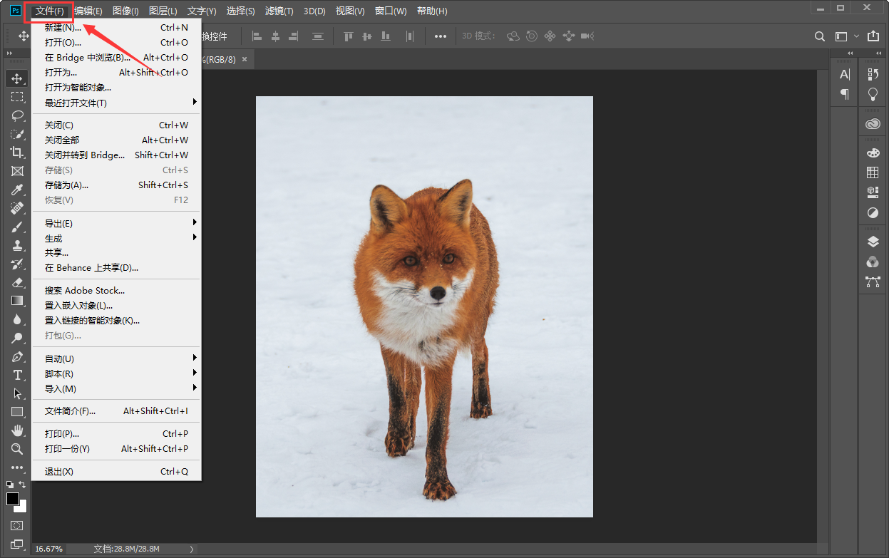Viewport: 889px width, 558px height.
Task: Select the Crop tool
Action: [x=17, y=153]
